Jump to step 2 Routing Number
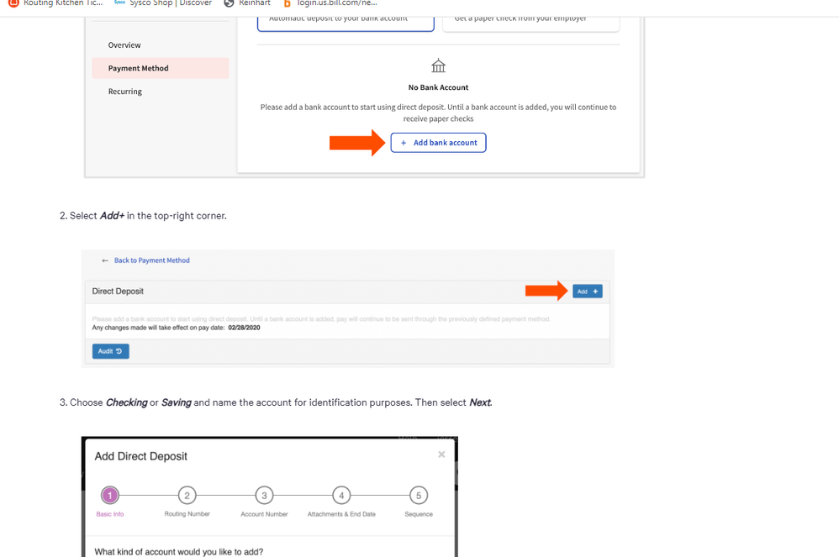This screenshot has height=557, width=839. click(187, 496)
